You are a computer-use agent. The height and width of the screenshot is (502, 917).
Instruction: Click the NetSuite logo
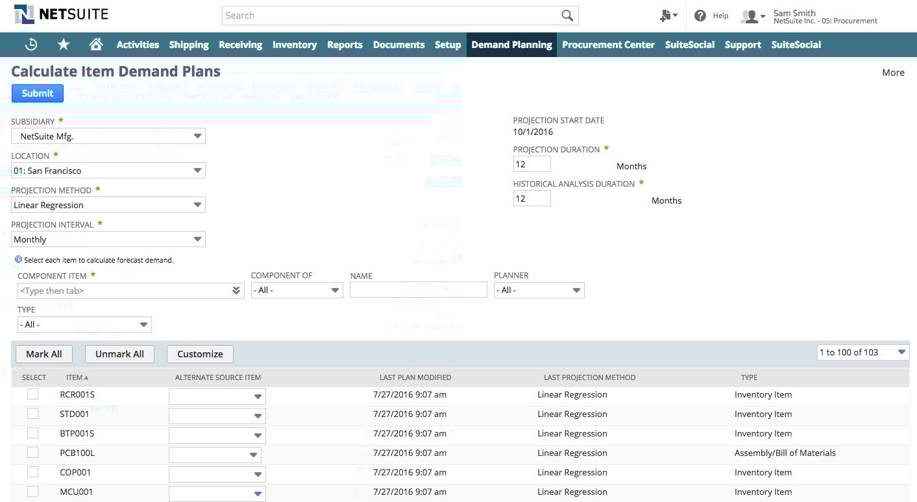[x=62, y=14]
